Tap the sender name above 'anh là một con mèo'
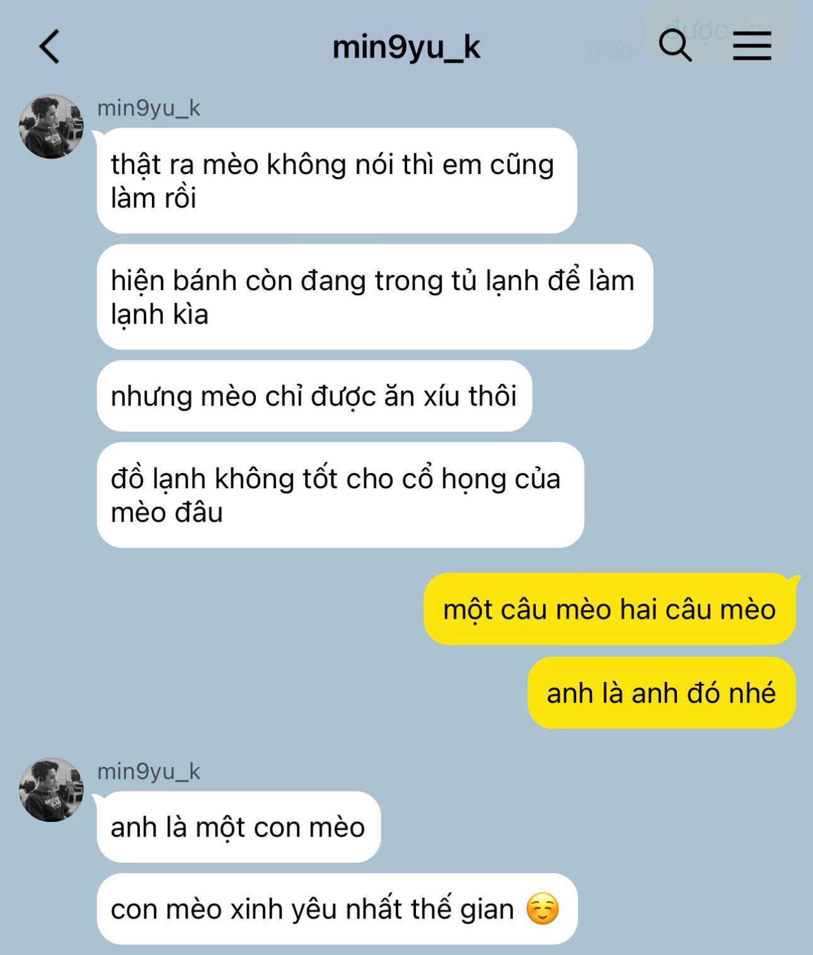 coord(149,771)
